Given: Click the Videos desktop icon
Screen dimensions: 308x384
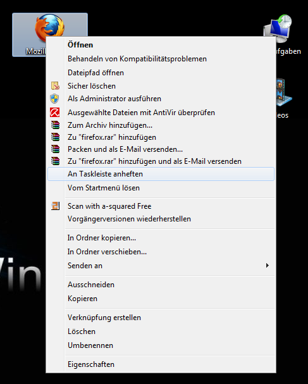Looking at the screenshot, I should click(x=284, y=92).
